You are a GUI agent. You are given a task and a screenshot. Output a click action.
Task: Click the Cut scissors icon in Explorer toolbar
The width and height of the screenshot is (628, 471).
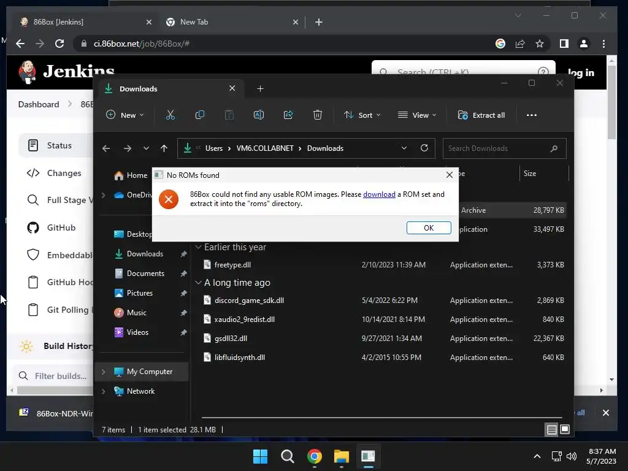(x=170, y=115)
